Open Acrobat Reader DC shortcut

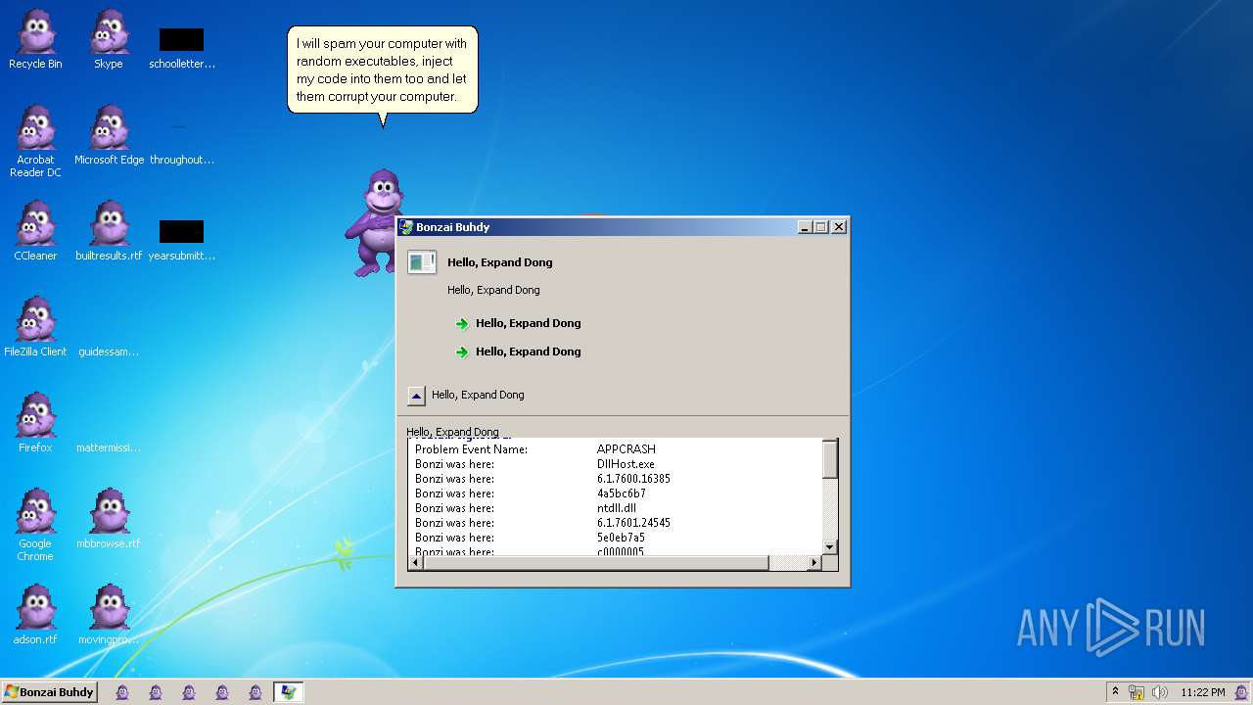click(35, 141)
